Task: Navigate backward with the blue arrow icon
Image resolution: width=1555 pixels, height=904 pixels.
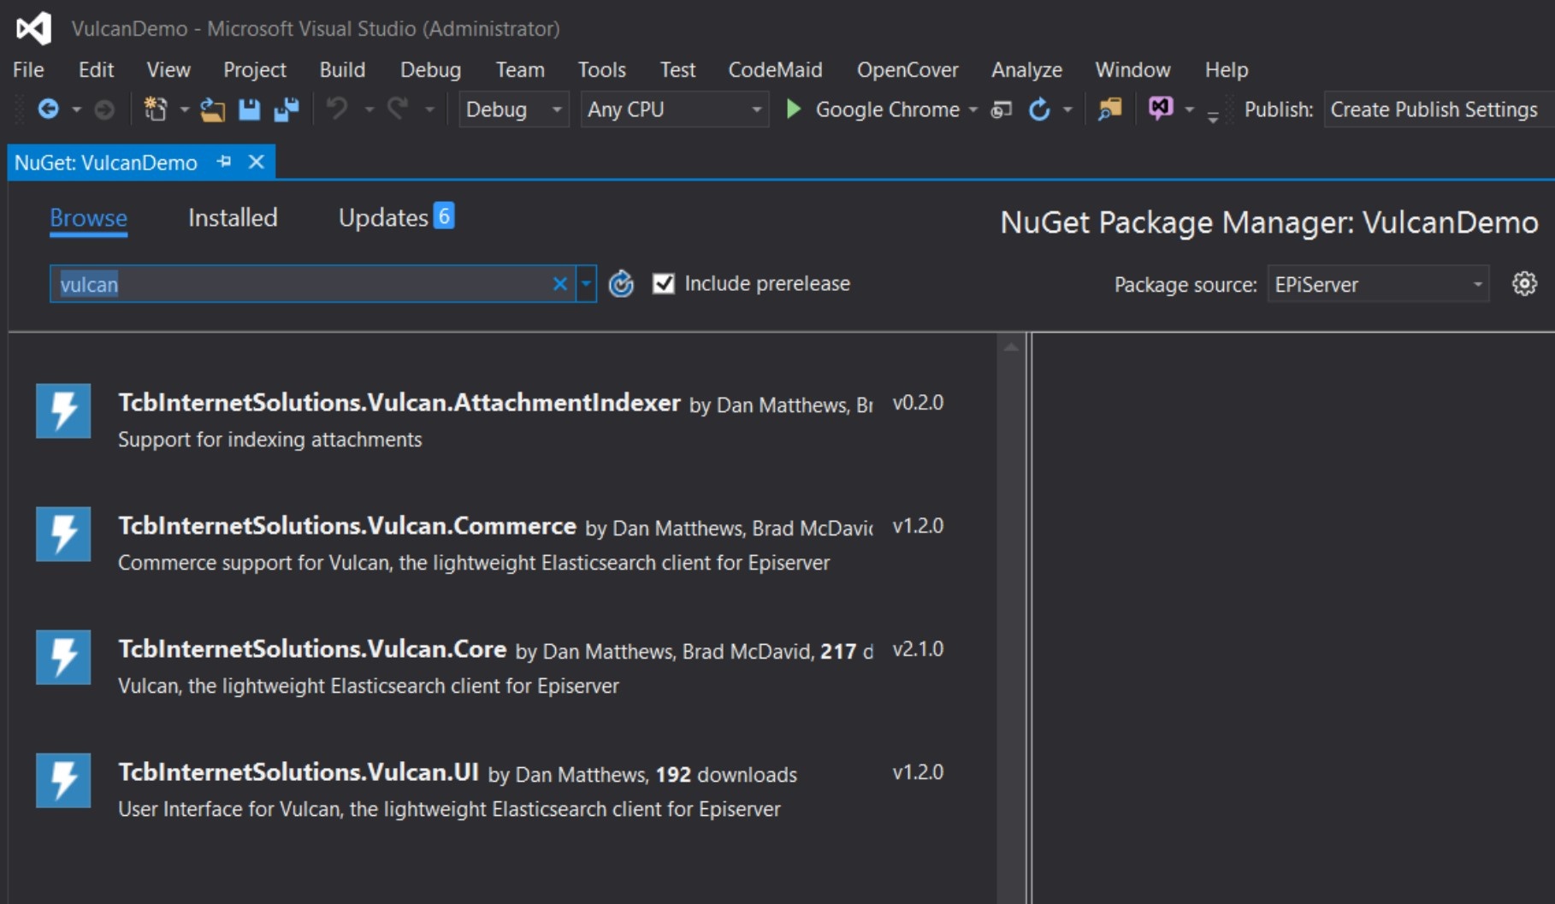Action: (49, 109)
